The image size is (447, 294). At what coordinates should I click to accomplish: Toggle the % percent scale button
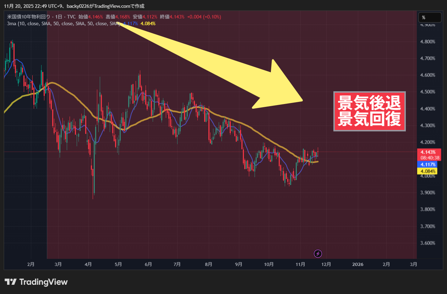click(424, 17)
